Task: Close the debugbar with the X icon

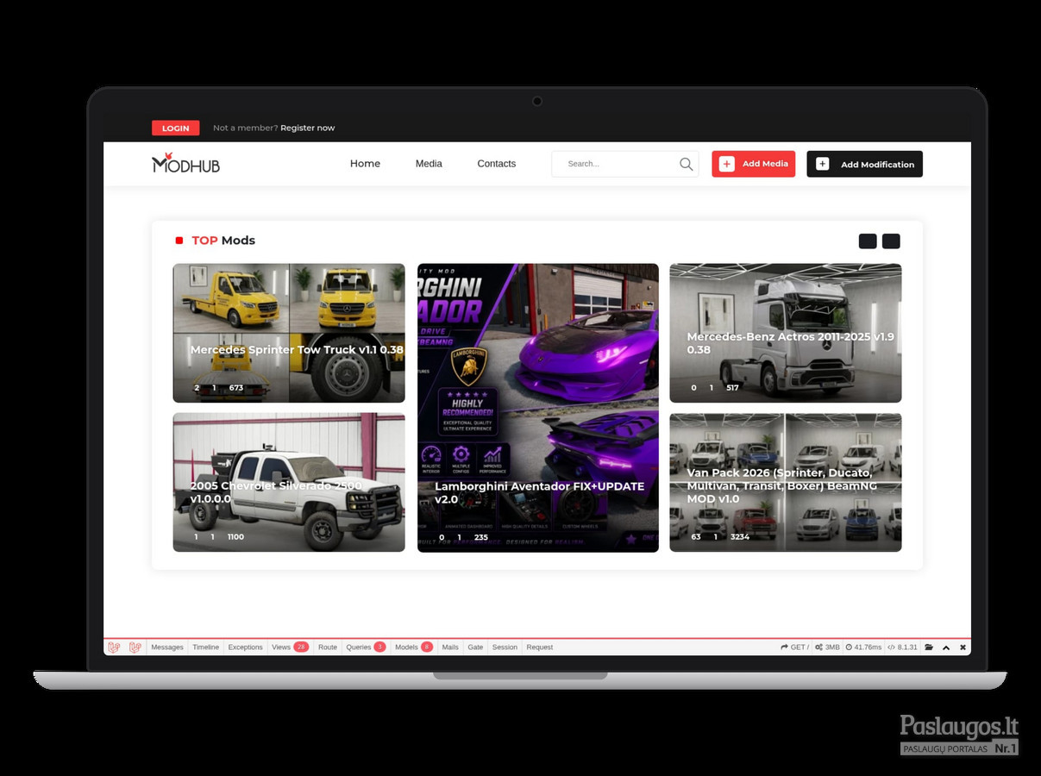Action: coord(963,648)
